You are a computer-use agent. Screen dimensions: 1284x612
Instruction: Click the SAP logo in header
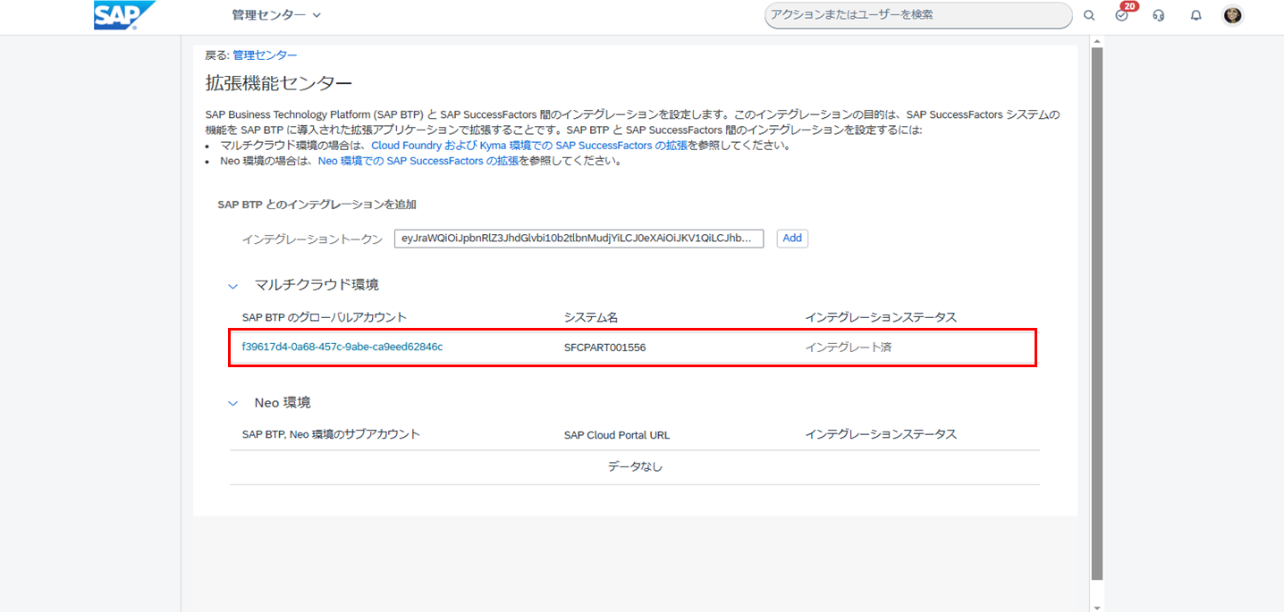tap(123, 15)
